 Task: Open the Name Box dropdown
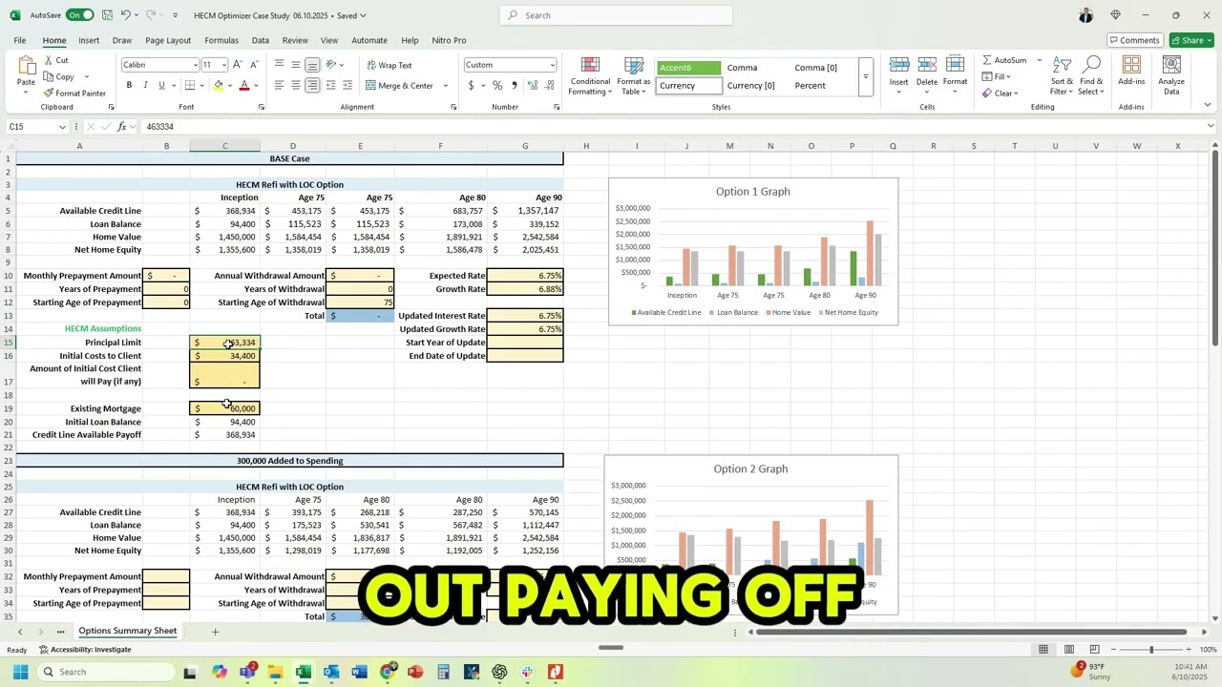(62, 127)
